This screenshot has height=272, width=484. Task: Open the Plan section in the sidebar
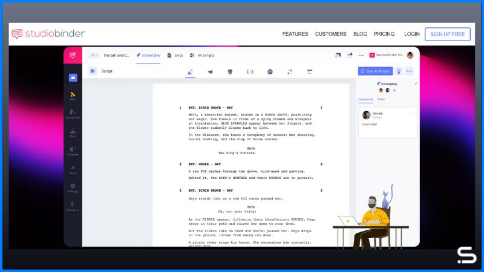[x=73, y=133]
